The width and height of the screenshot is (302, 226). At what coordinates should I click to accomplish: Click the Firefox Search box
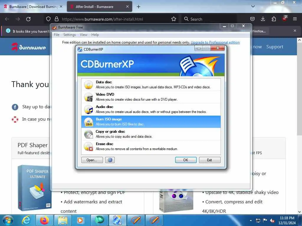coord(209,19)
